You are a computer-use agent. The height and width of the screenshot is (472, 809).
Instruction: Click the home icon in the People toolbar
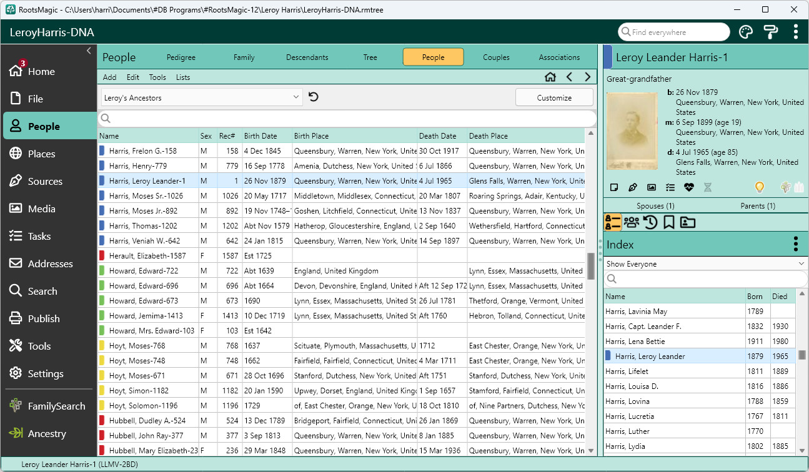pos(550,77)
